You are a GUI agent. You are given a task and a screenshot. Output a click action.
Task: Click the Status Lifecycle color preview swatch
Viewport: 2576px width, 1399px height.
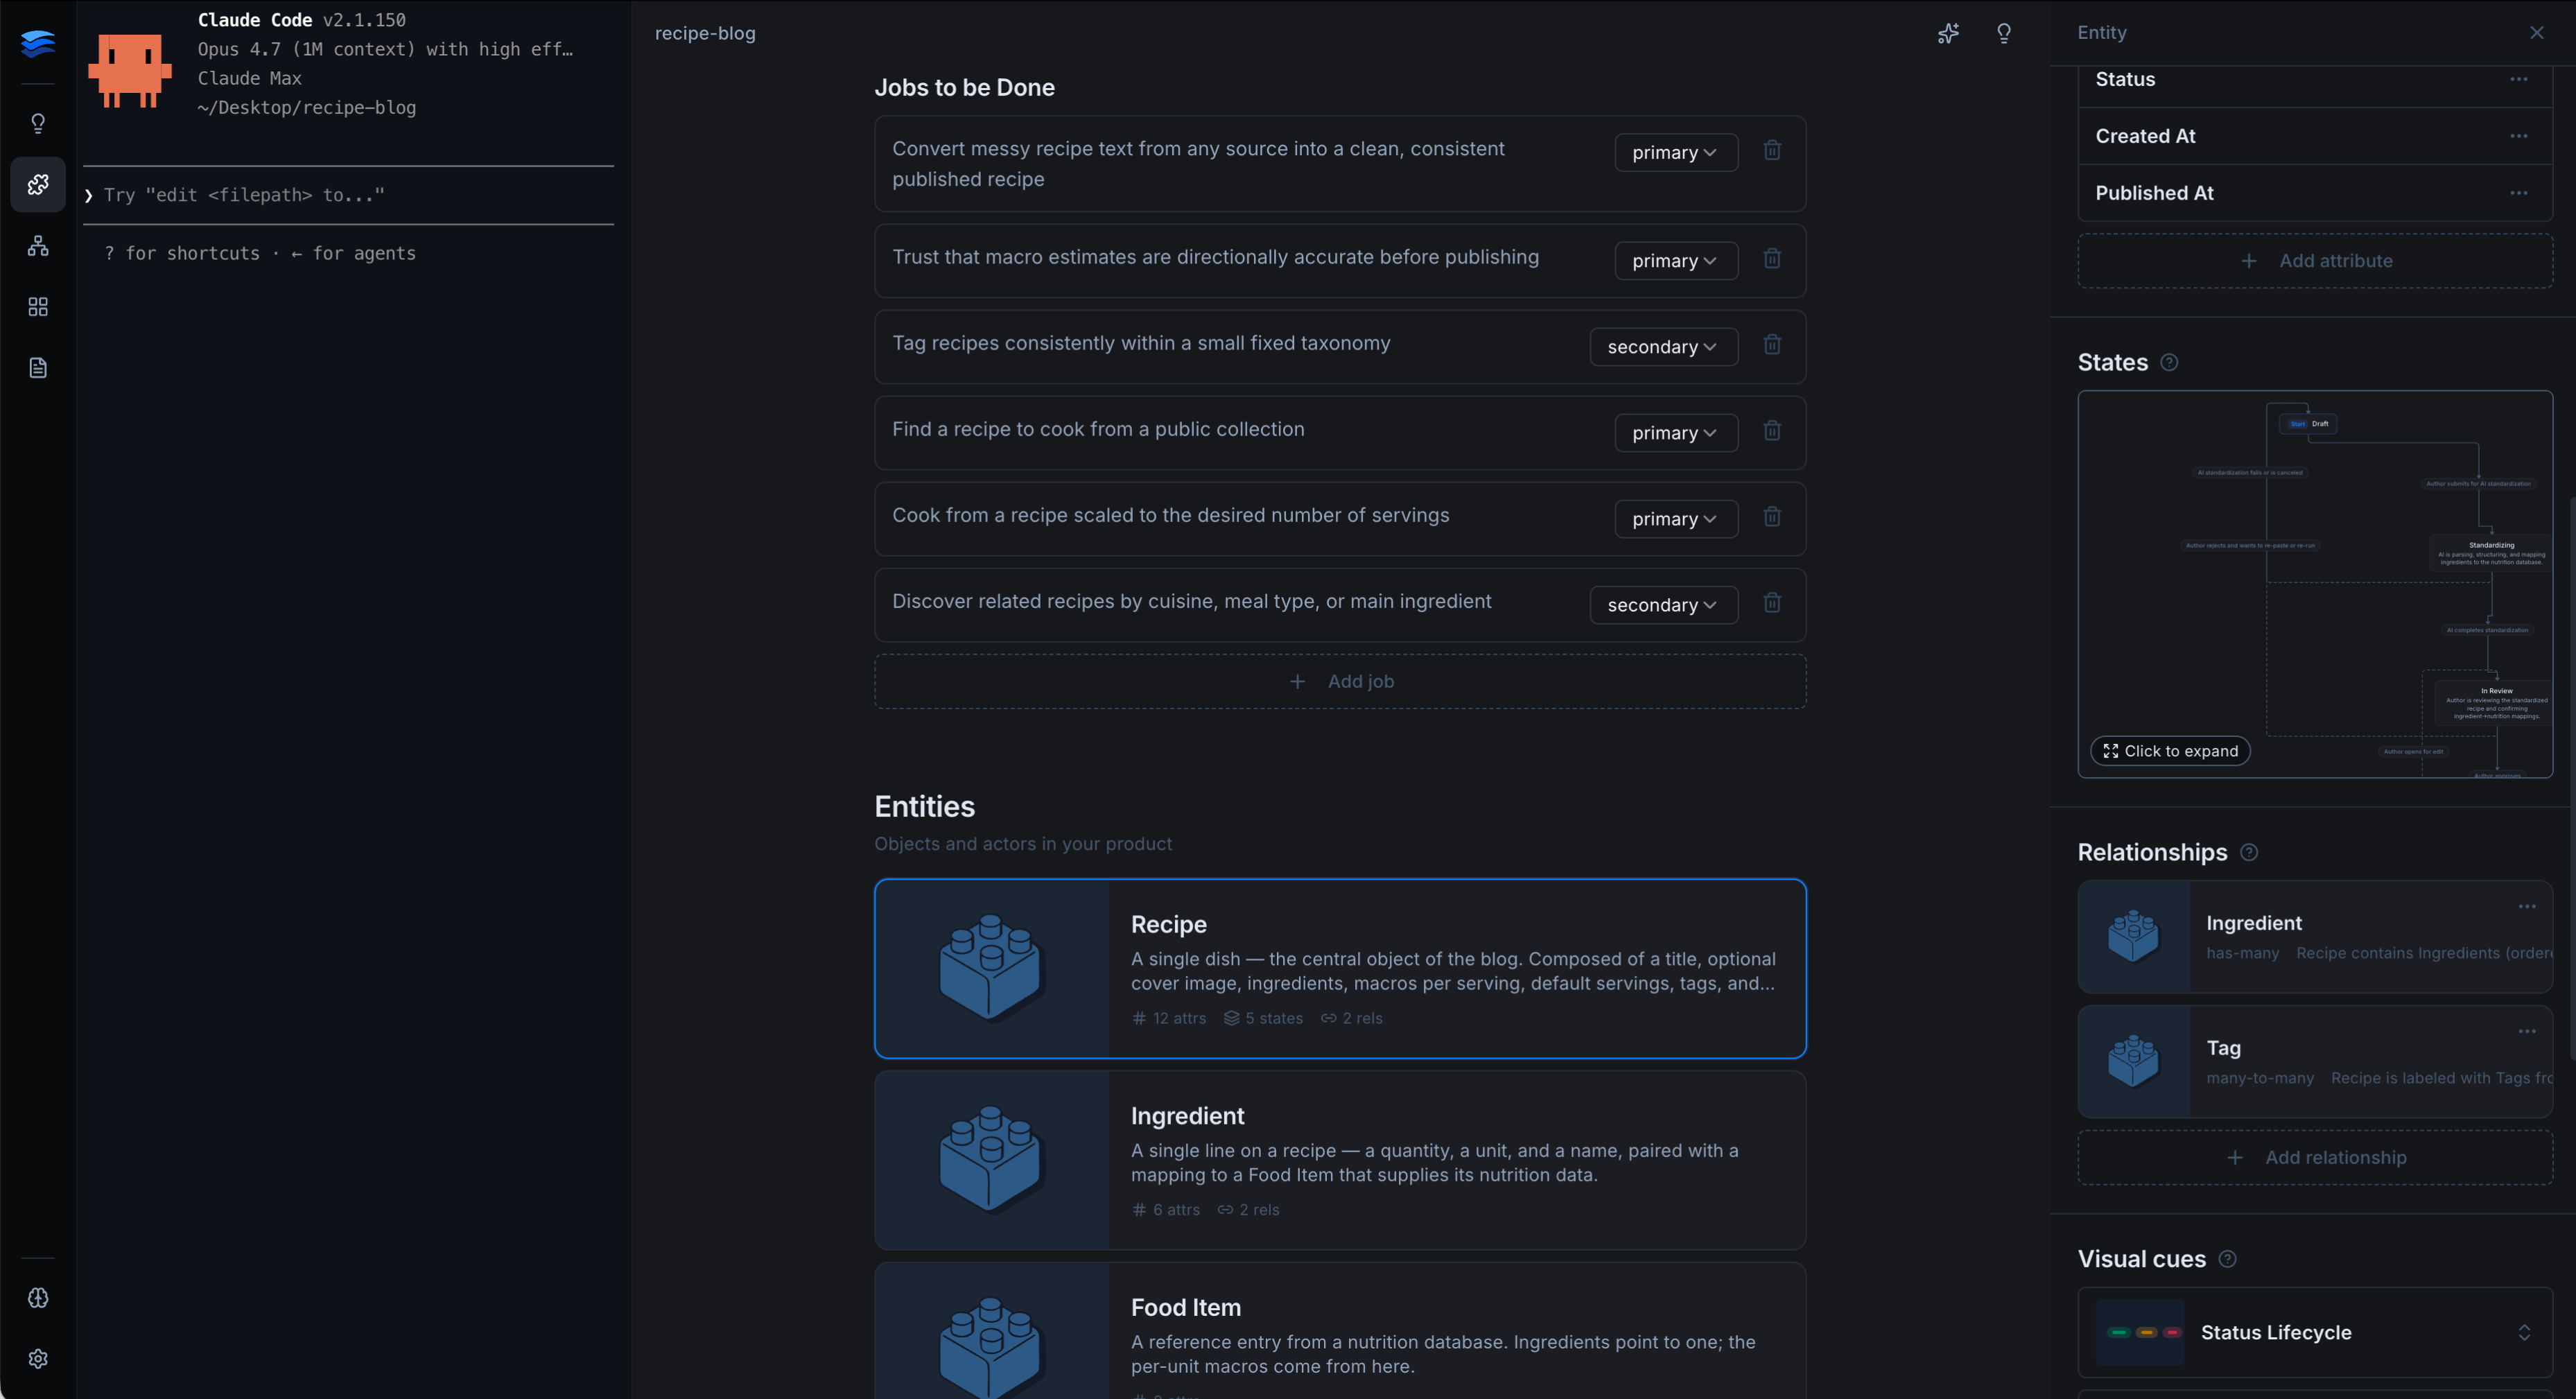click(2140, 1332)
